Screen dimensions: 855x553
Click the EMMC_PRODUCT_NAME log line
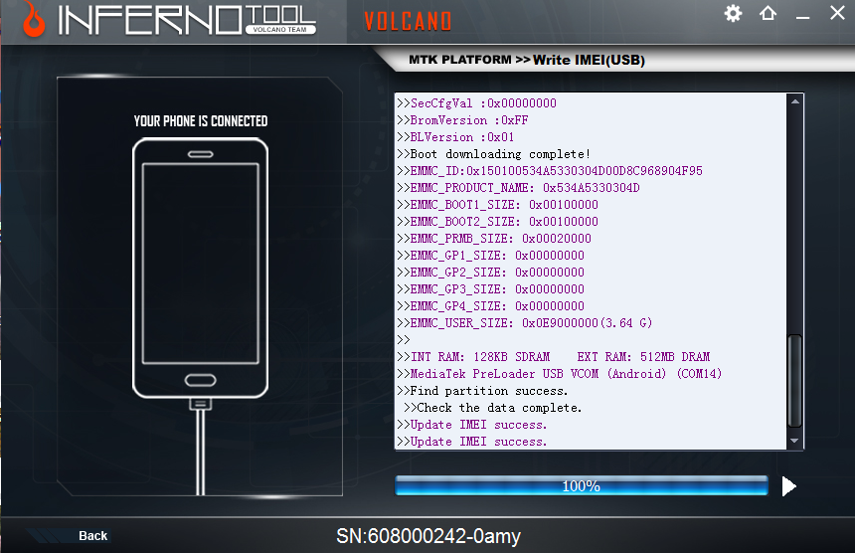coord(518,188)
